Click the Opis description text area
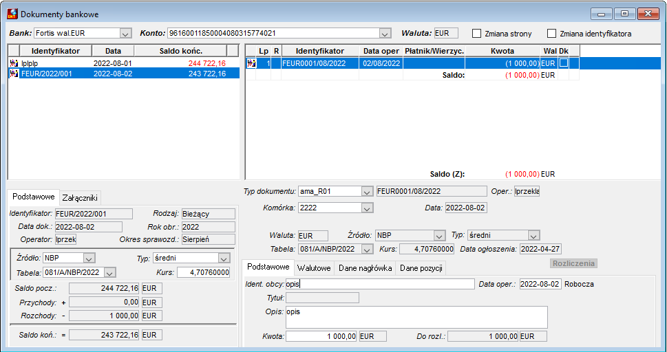667x352 pixels. click(416, 317)
